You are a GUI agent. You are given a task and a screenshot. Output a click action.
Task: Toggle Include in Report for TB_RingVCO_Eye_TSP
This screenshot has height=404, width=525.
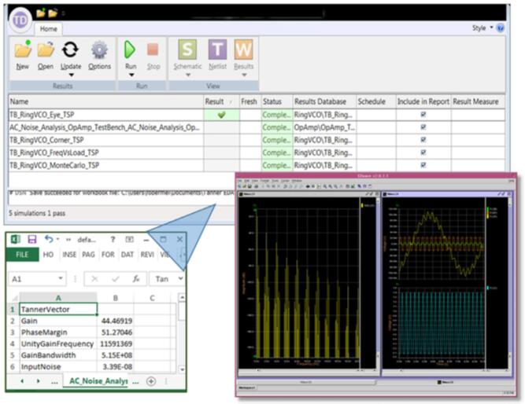coord(423,115)
